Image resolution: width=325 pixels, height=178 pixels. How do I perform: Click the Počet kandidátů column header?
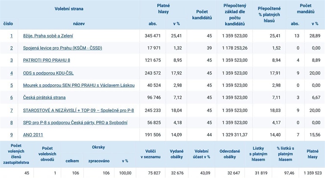click(x=202, y=15)
